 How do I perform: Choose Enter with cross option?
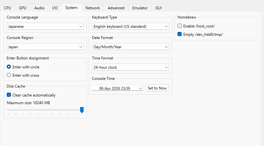9,75
